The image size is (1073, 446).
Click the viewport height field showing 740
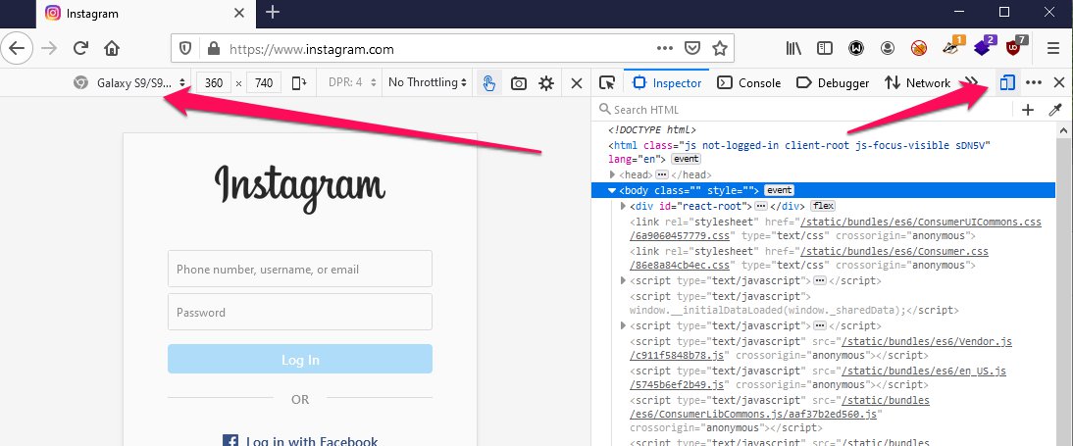264,82
